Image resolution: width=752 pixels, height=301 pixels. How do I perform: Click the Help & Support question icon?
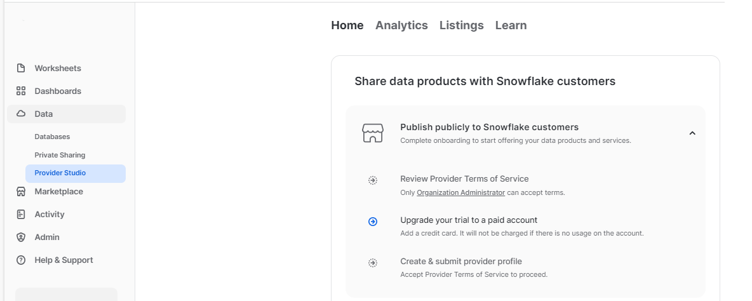coord(21,260)
